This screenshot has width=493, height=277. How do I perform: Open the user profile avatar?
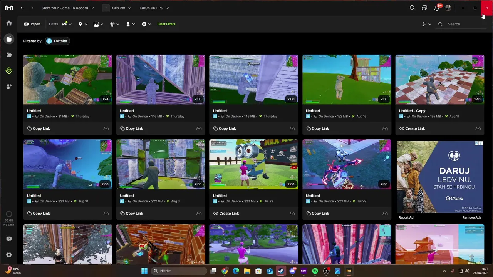448,8
